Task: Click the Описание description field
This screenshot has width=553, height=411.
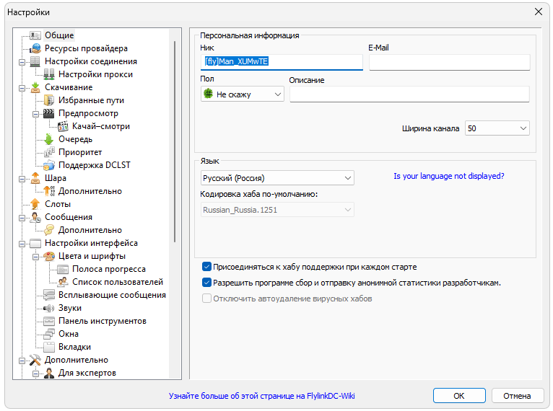Action: [409, 94]
